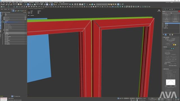The width and height of the screenshot is (180, 101).
Task: Click the Go to Start playback button
Action: tap(149, 98)
